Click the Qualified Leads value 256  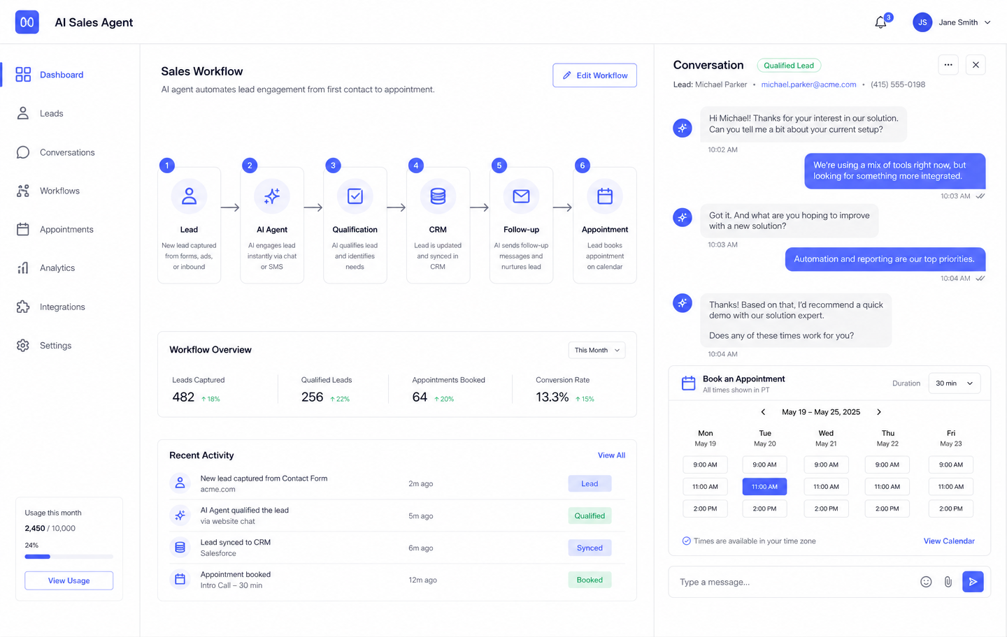coord(312,397)
